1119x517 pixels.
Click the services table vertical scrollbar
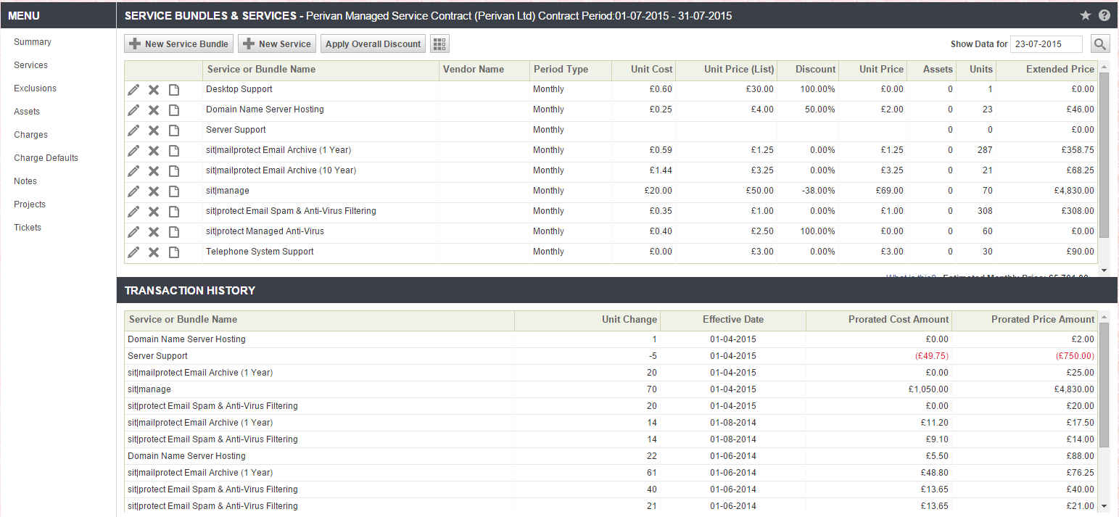pyautogui.click(x=1104, y=155)
